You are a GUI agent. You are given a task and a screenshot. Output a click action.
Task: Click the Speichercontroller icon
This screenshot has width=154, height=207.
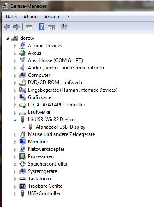(23, 164)
